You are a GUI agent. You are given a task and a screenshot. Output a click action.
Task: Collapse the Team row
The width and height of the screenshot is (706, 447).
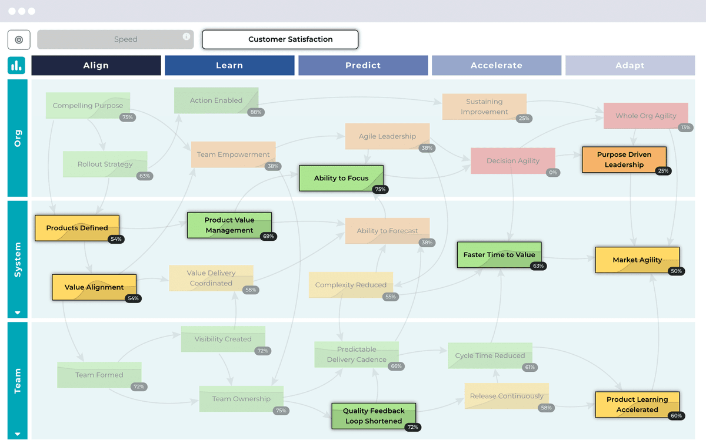(16, 435)
